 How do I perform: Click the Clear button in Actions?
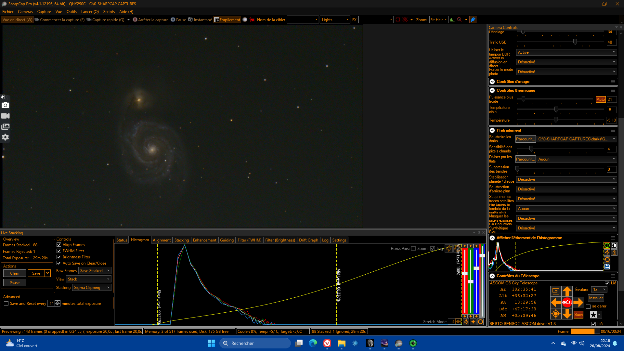pos(15,273)
